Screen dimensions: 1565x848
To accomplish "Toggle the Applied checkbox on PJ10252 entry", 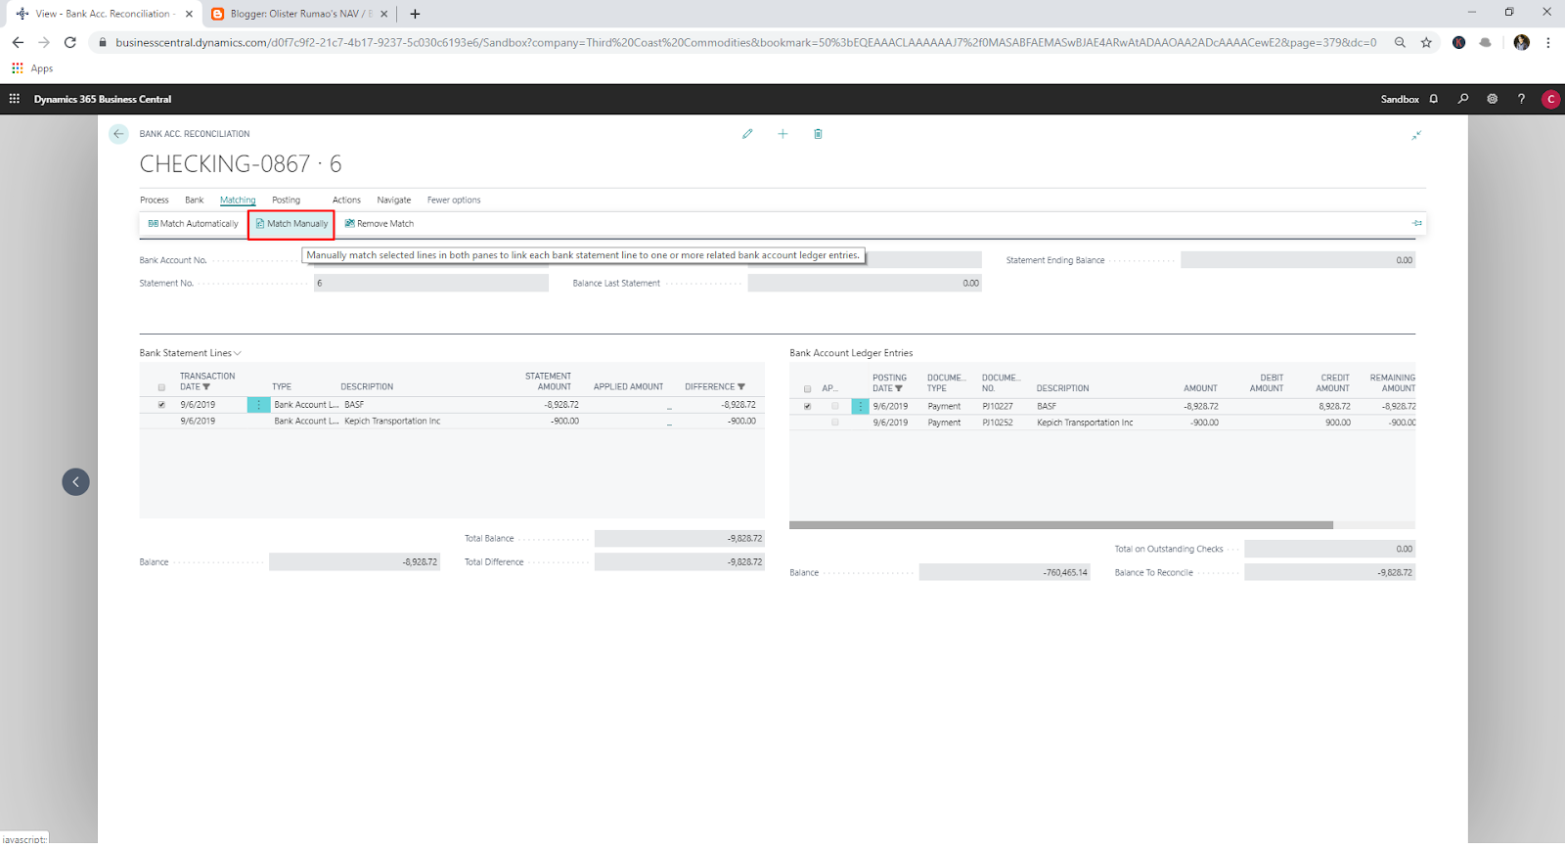I will [x=834, y=423].
